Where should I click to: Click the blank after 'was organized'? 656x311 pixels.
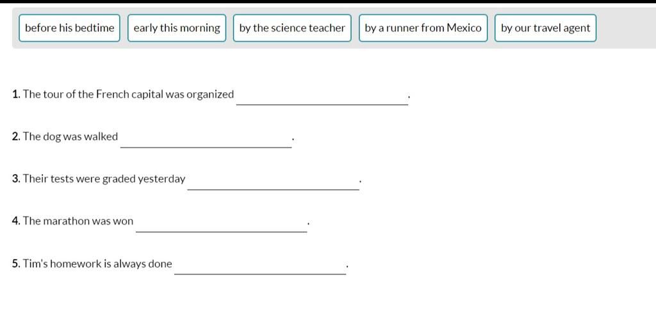pyautogui.click(x=322, y=97)
